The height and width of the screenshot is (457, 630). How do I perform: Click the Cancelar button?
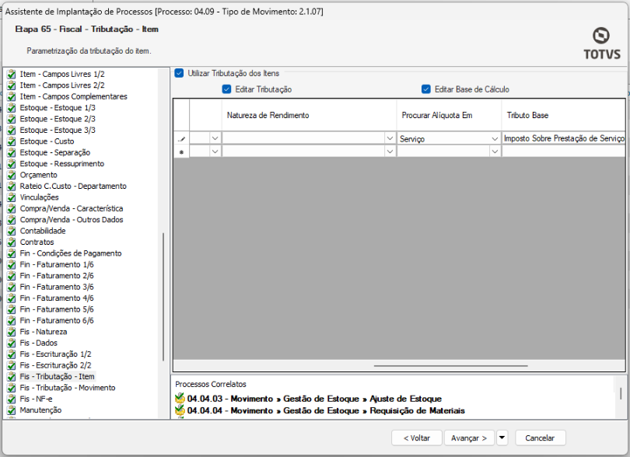pyautogui.click(x=540, y=438)
